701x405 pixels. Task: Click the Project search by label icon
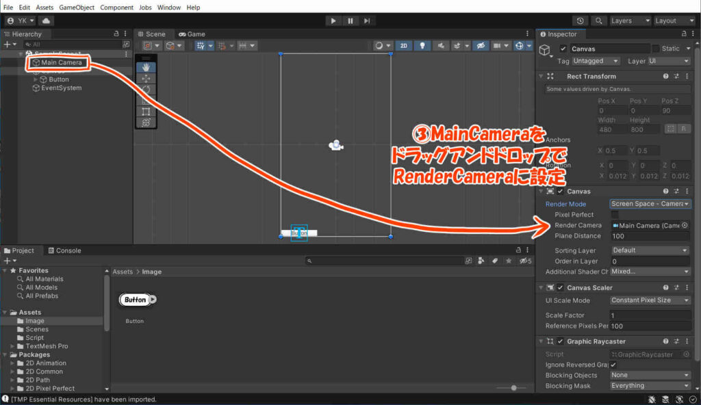point(495,261)
